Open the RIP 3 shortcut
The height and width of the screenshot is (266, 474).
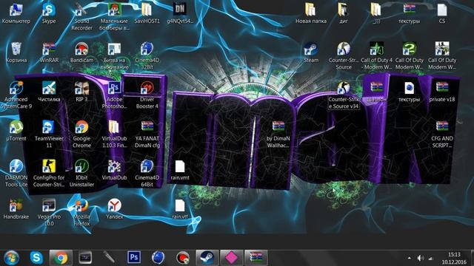click(81, 92)
